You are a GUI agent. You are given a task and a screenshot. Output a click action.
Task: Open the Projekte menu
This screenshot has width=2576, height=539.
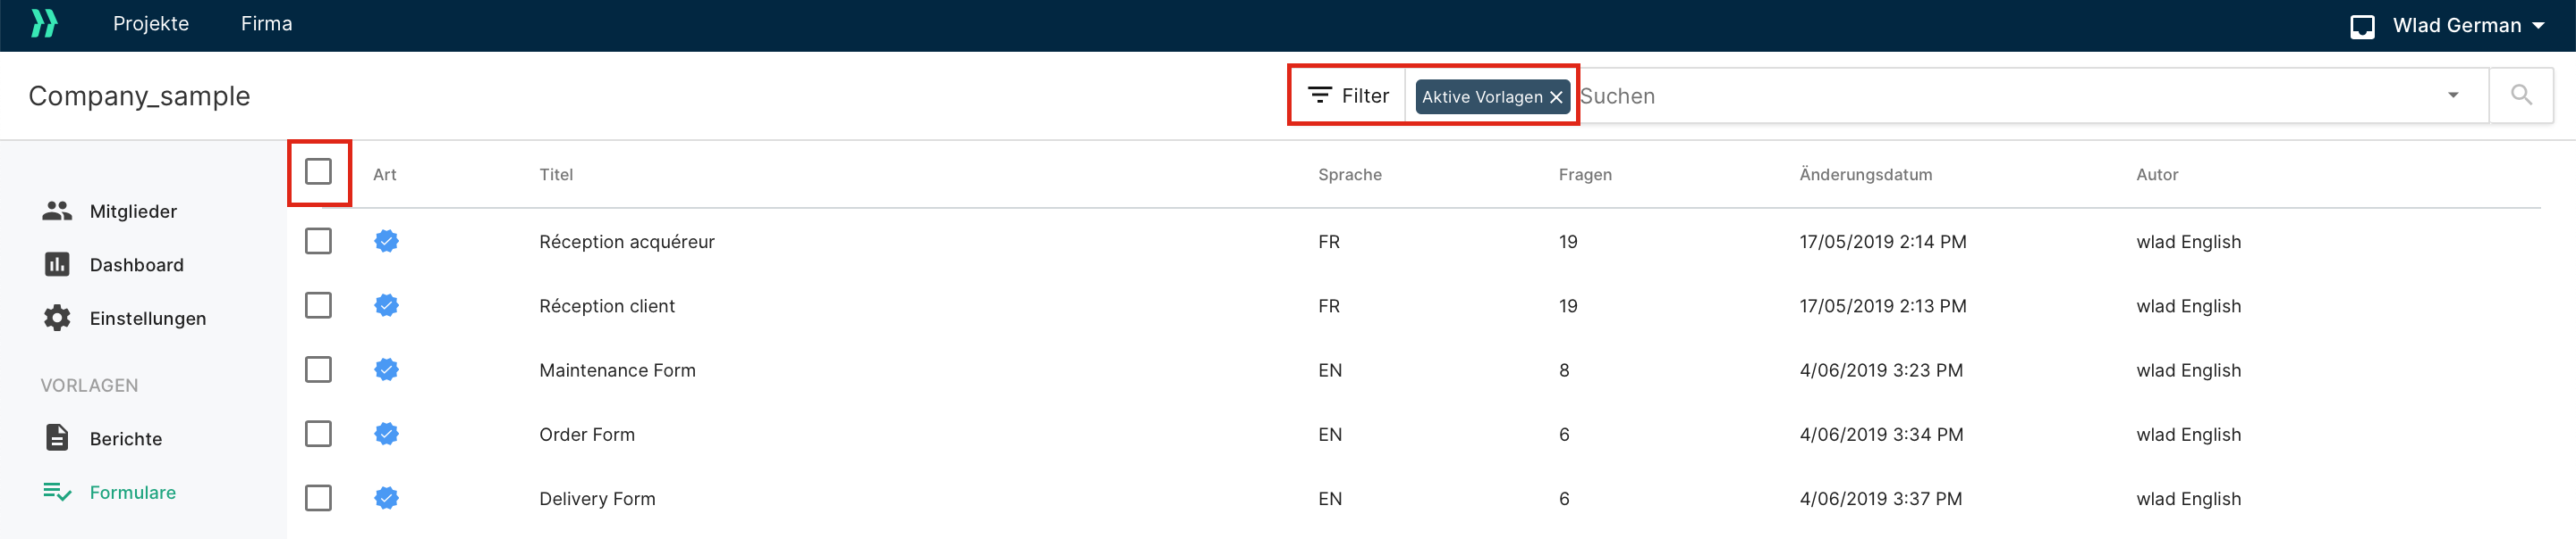(151, 24)
